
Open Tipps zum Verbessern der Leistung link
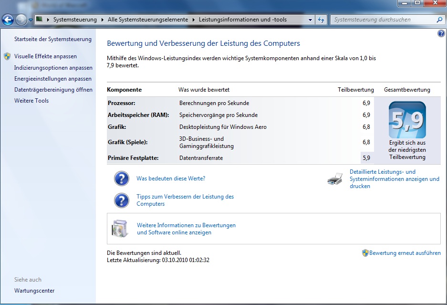click(185, 200)
